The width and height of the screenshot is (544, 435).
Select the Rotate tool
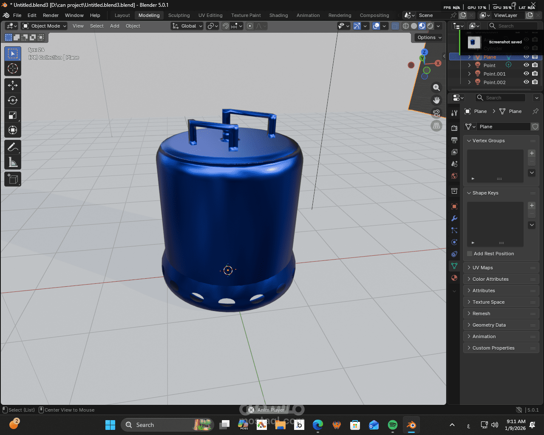point(13,101)
